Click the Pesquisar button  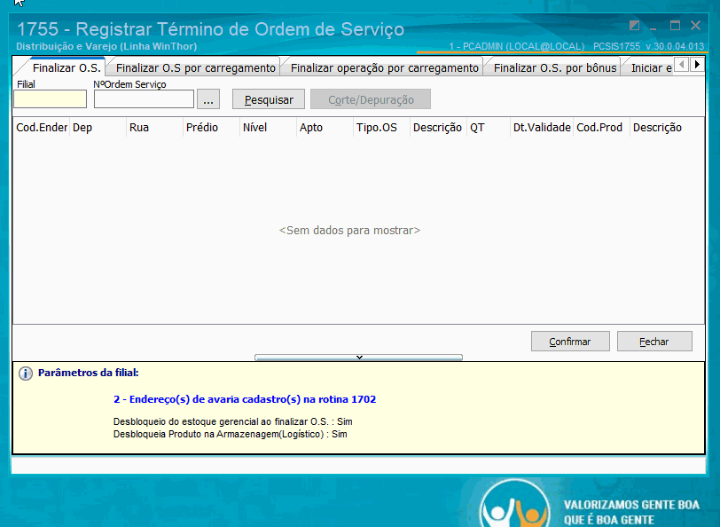click(x=269, y=99)
